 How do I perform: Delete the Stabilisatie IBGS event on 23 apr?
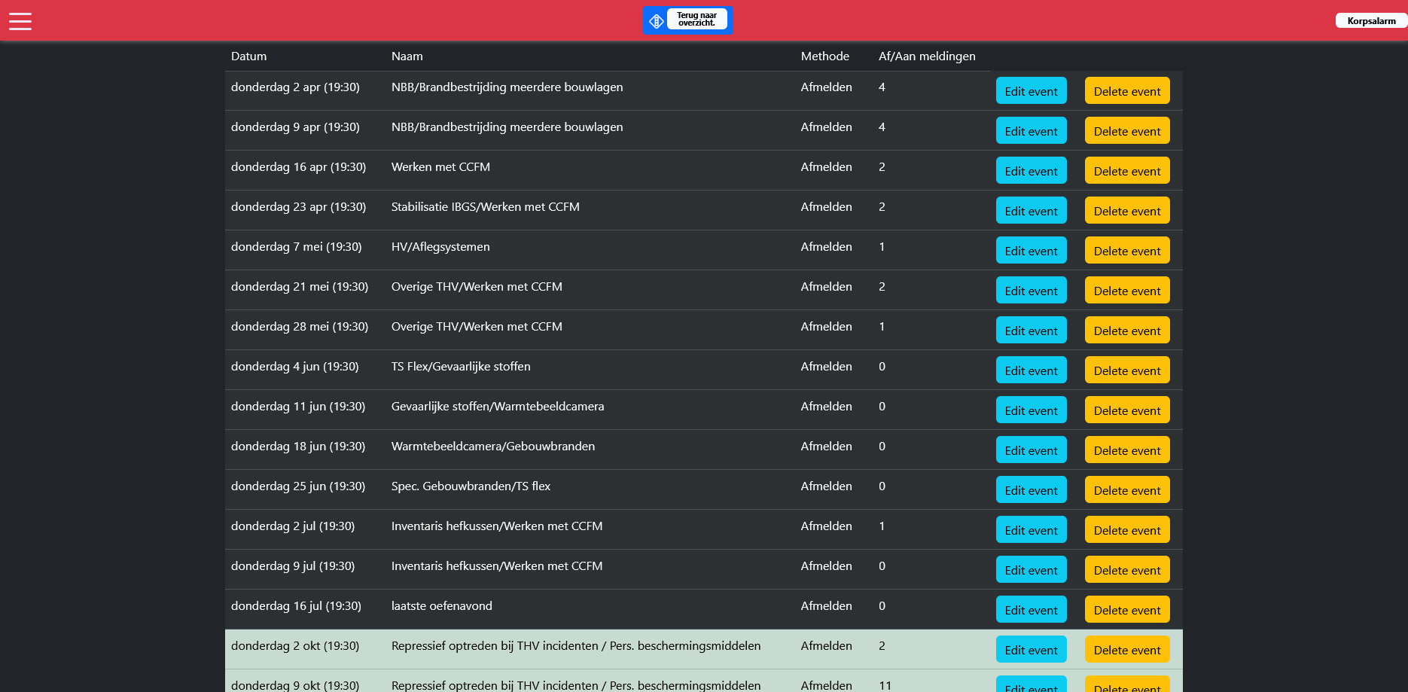(x=1126, y=210)
